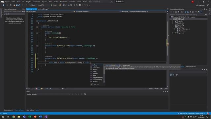Open Chrome from the taskbar

pyautogui.click(x=14, y=117)
